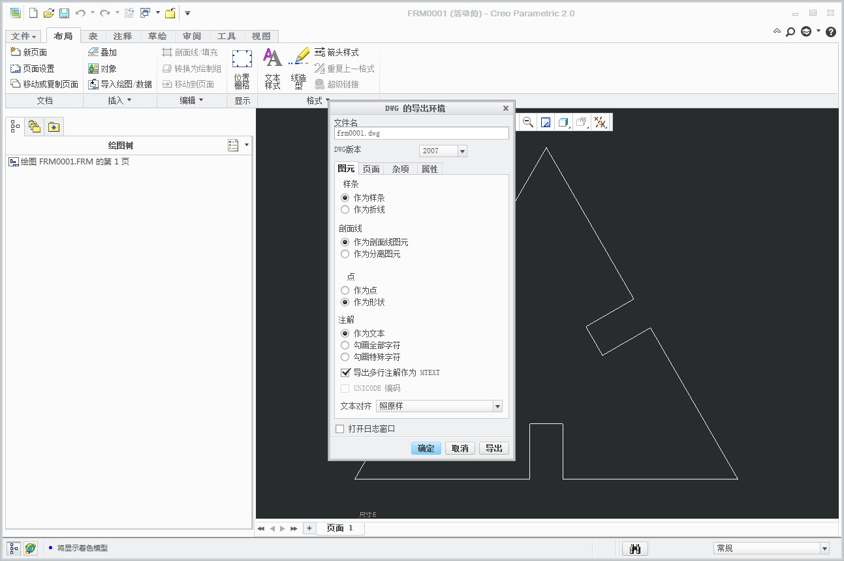Click the binoculars search icon in status bar
The image size is (844, 561).
[x=634, y=549]
